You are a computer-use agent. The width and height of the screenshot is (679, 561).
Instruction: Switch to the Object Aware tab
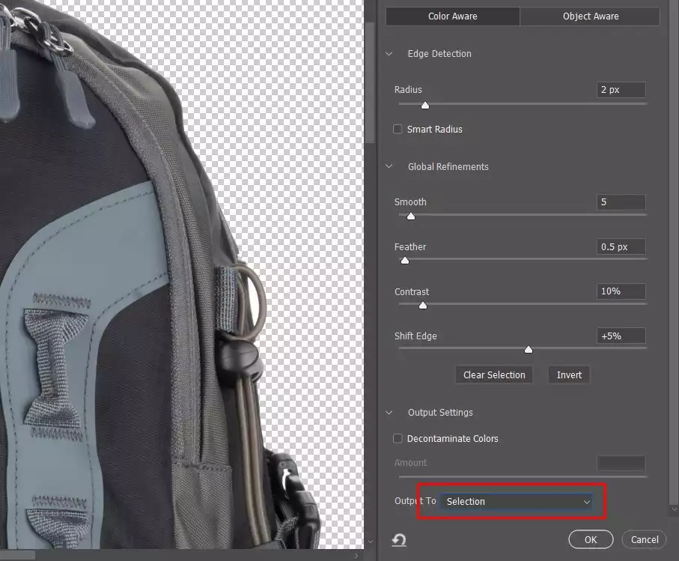(589, 16)
